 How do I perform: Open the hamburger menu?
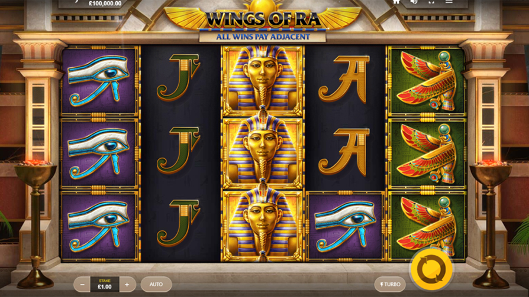click(449, 2)
